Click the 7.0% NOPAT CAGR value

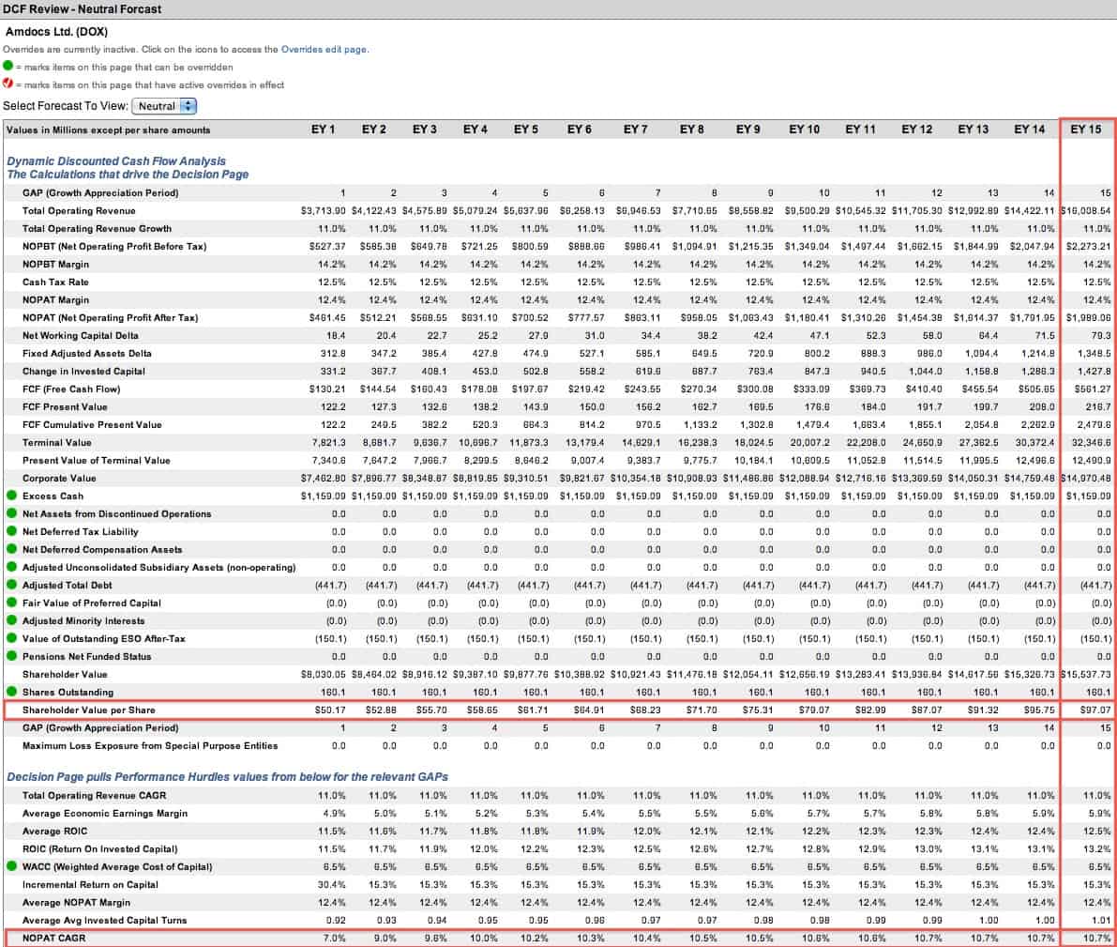334,938
